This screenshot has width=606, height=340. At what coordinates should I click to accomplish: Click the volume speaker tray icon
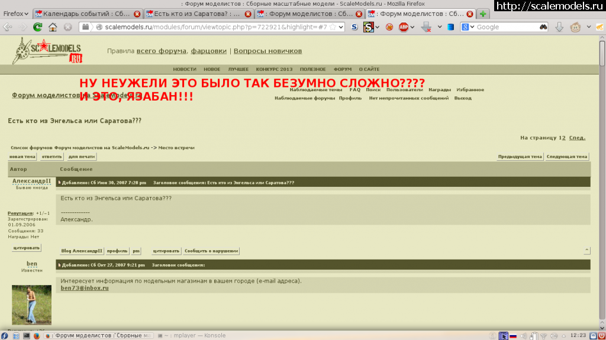pyautogui.click(x=523, y=336)
